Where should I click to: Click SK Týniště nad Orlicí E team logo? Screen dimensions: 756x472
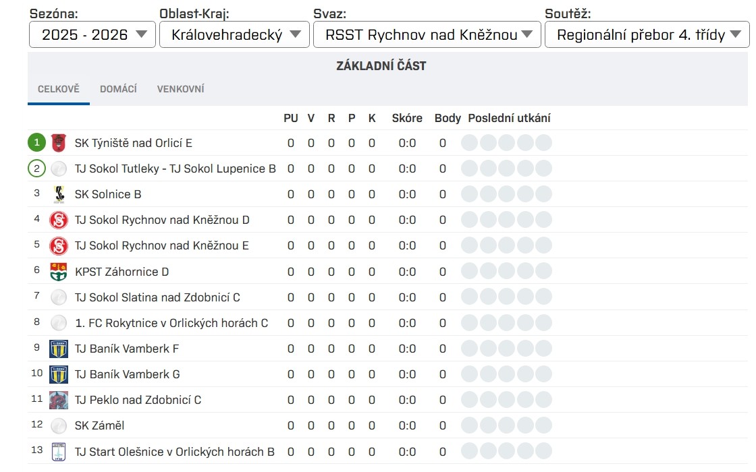59,143
